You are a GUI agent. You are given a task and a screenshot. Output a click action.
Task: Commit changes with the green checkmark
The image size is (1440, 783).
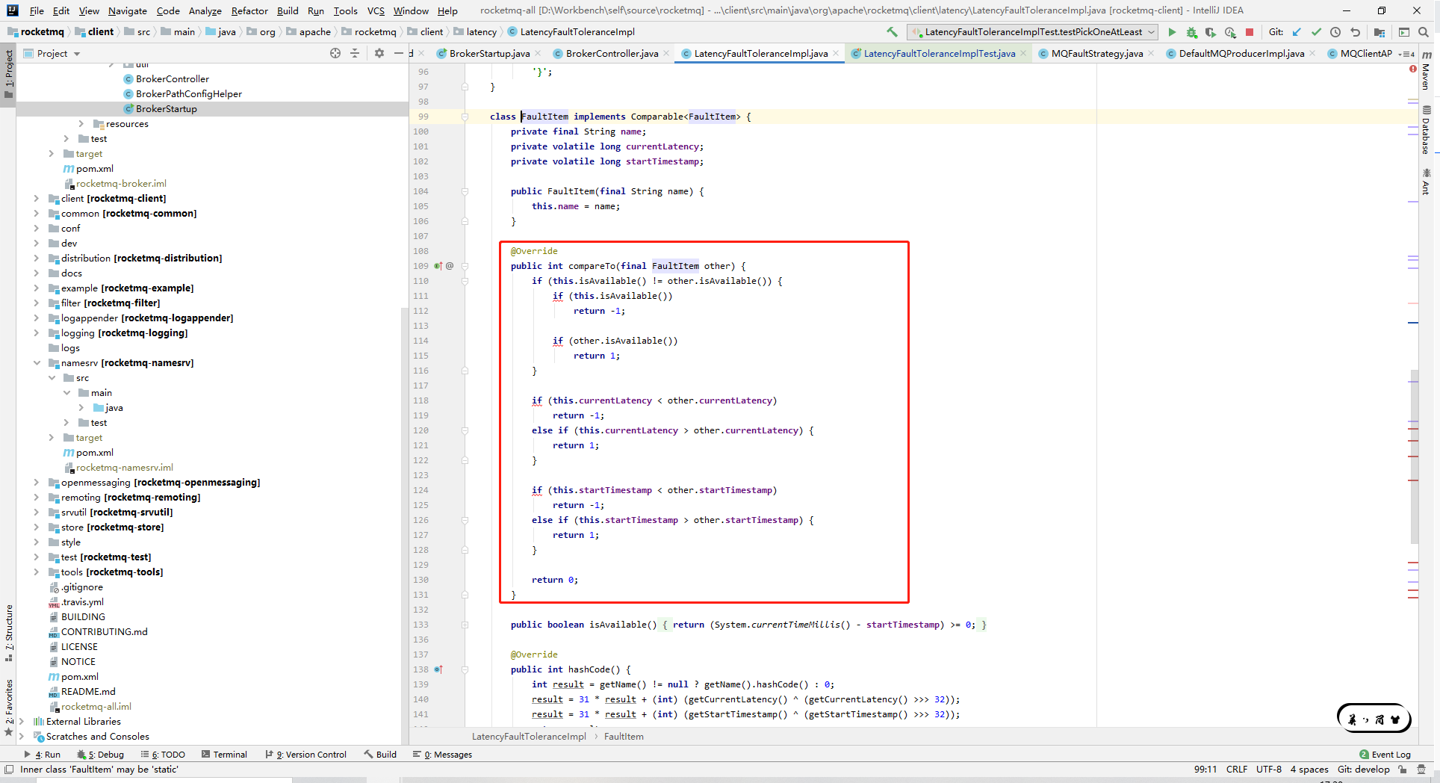click(x=1316, y=32)
